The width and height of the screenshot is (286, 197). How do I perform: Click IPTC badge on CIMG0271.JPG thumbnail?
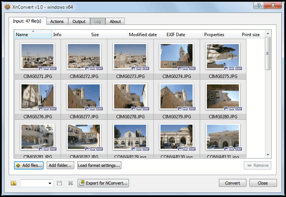(40, 69)
